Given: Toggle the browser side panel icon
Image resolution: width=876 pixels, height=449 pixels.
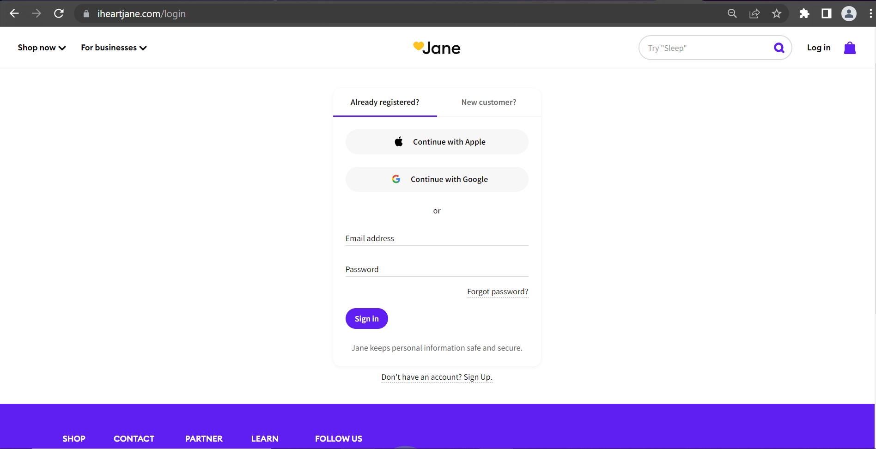Looking at the screenshot, I should (x=827, y=13).
